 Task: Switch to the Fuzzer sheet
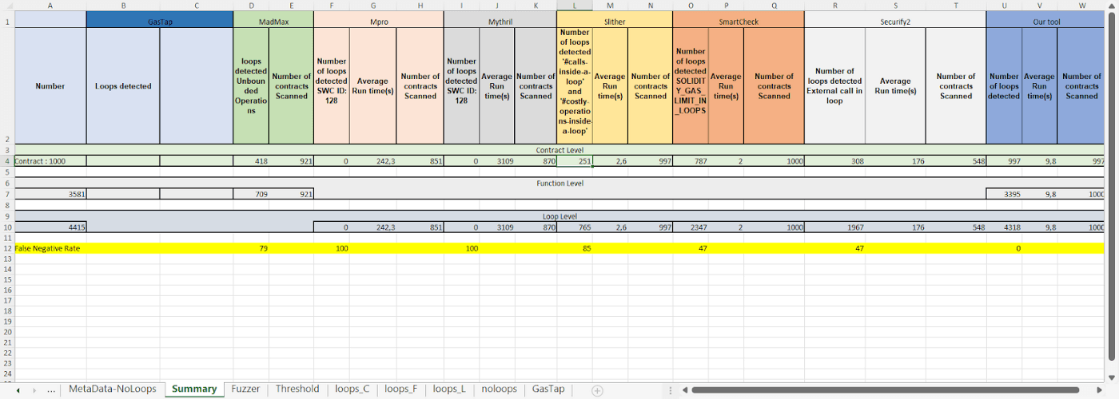pos(245,389)
